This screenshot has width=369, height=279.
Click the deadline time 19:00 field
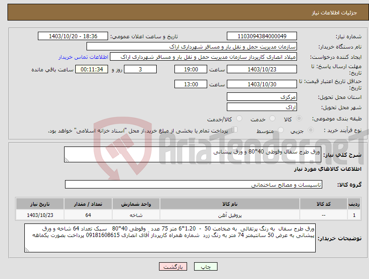point(191,69)
